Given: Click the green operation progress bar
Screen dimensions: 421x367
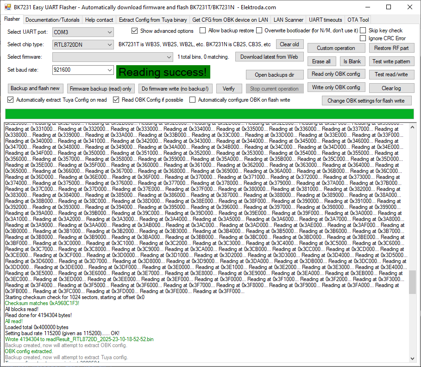Looking at the screenshot, I should click(209, 114).
